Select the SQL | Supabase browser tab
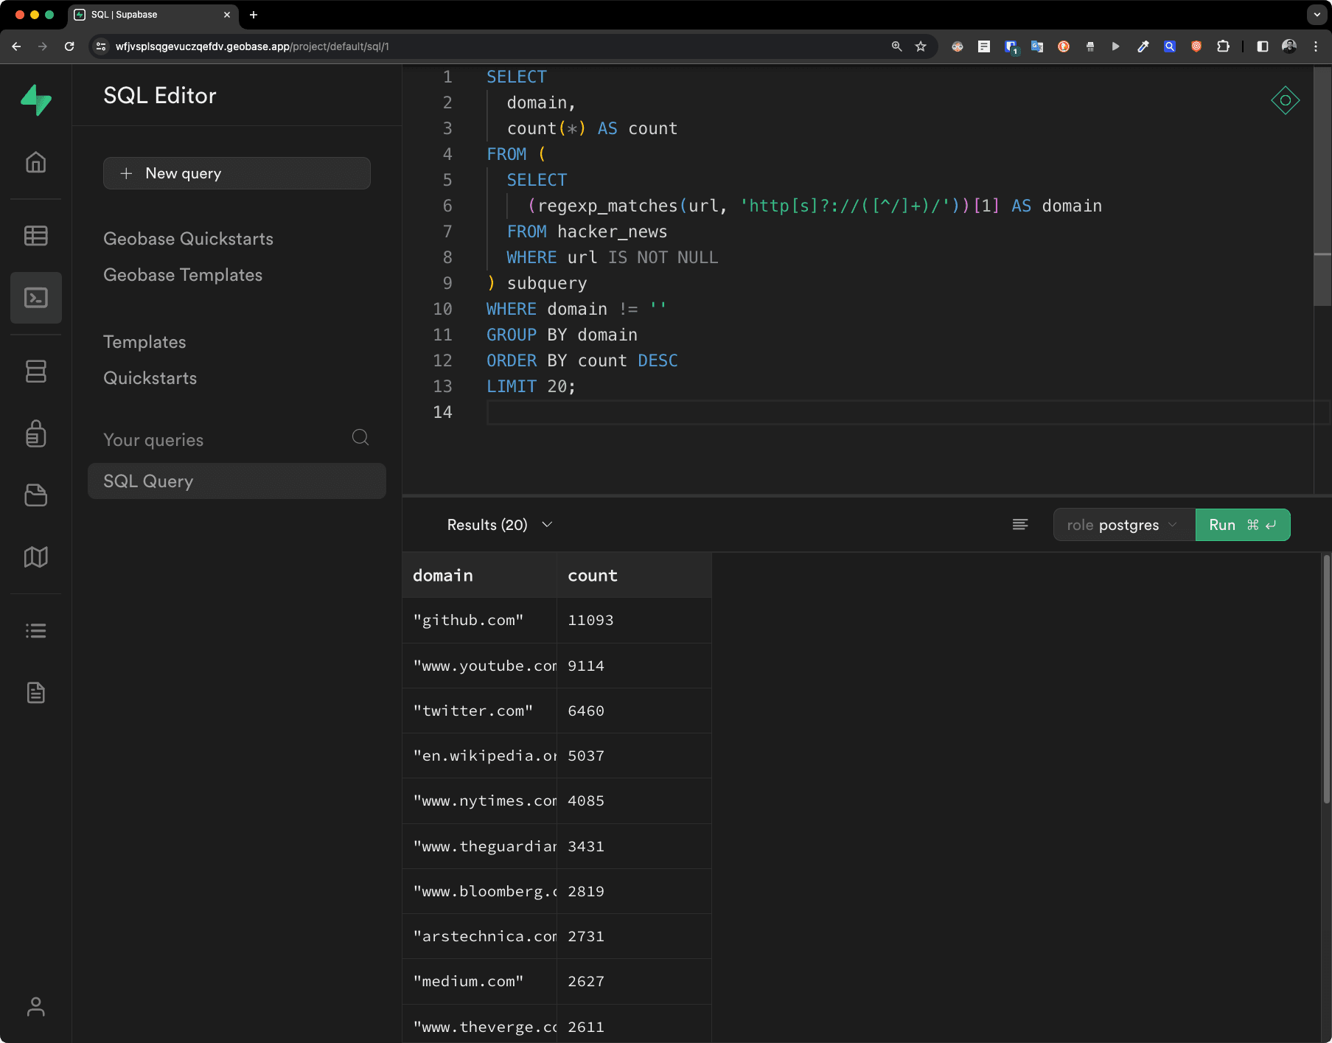This screenshot has height=1043, width=1332. pyautogui.click(x=153, y=15)
